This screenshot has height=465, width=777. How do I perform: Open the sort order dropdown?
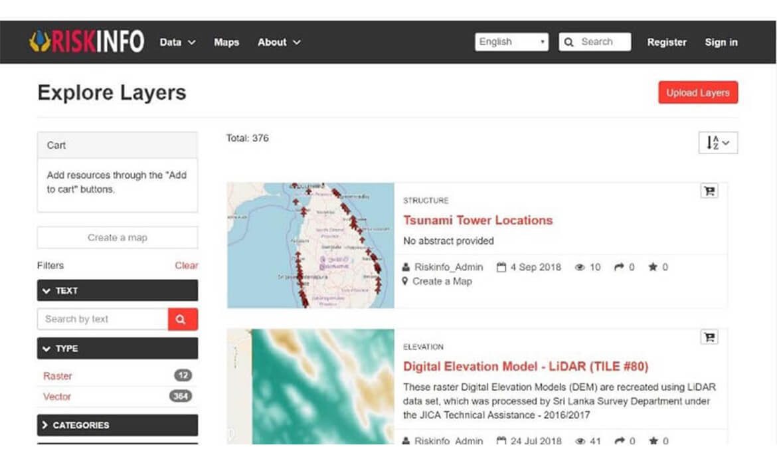point(718,143)
